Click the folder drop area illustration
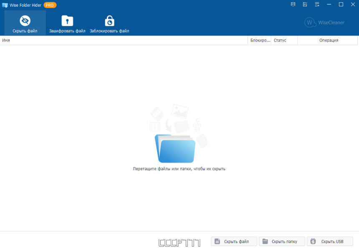 [x=179, y=133]
